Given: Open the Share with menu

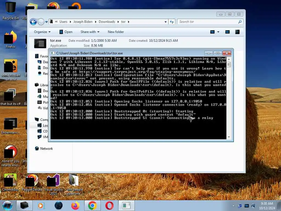Looking at the screenshot, I should (x=90, y=32).
